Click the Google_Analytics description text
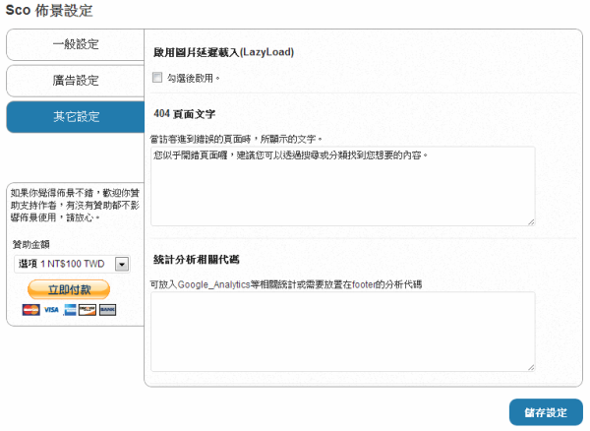This screenshot has width=590, height=431. click(x=286, y=284)
